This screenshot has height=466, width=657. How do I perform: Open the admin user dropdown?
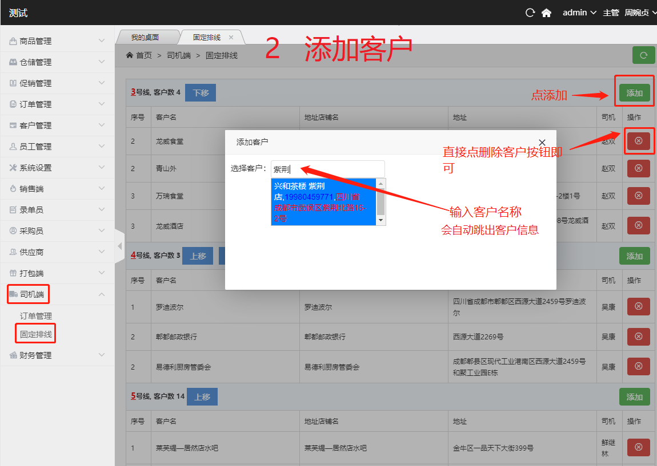click(x=579, y=13)
